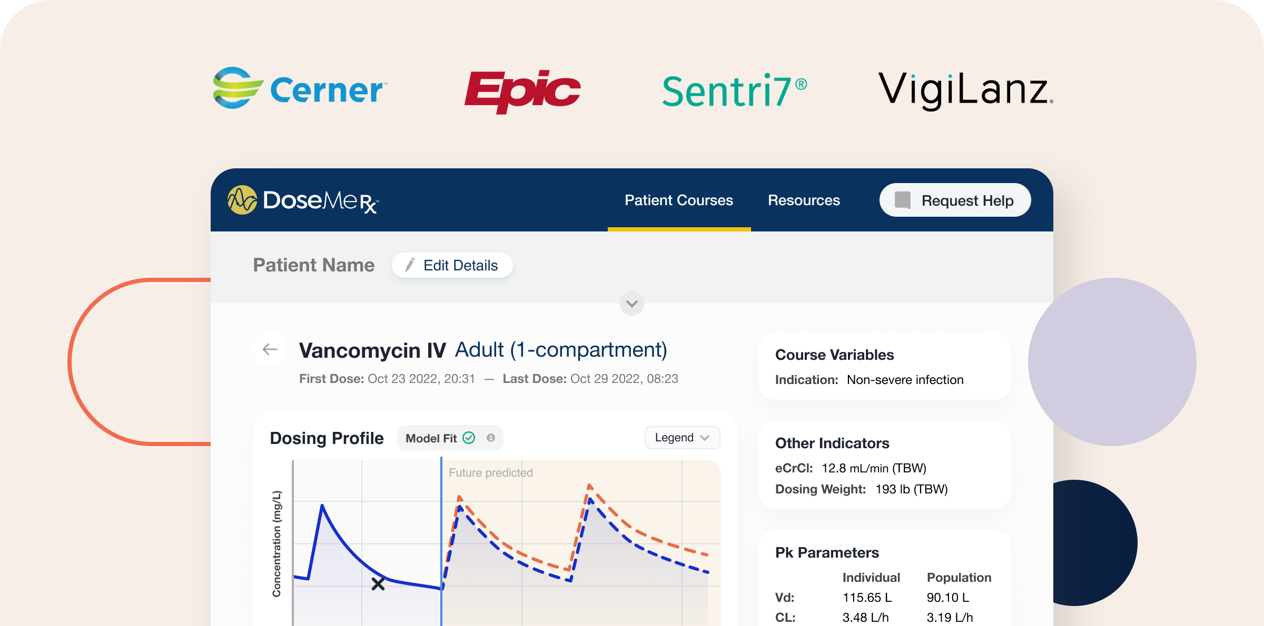This screenshot has width=1264, height=626.
Task: Click the Legend dropdown arrow
Action: pos(705,438)
